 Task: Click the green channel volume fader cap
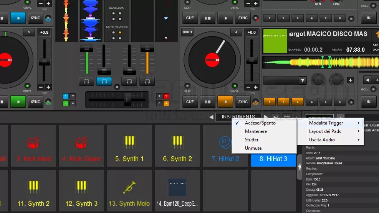click(x=86, y=49)
